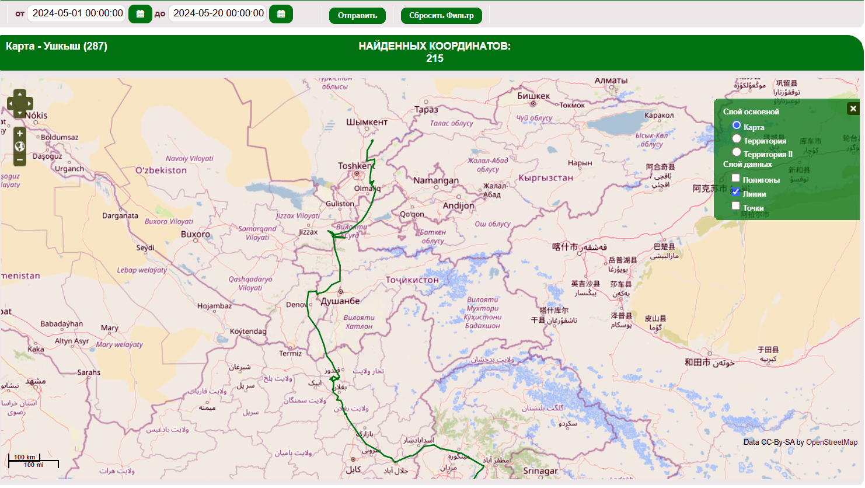Focus the start date input field
The width and height of the screenshot is (865, 488).
76,13
